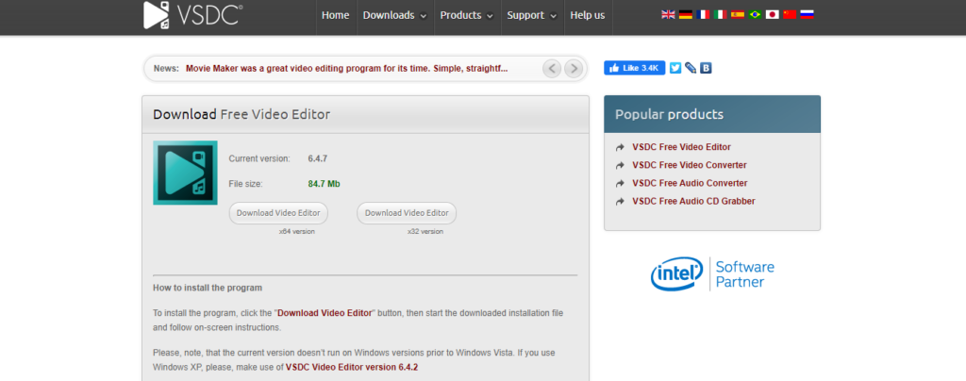Viewport: 966px width, 381px height.
Task: Open VSDC Free Video Converter product link
Action: [690, 165]
